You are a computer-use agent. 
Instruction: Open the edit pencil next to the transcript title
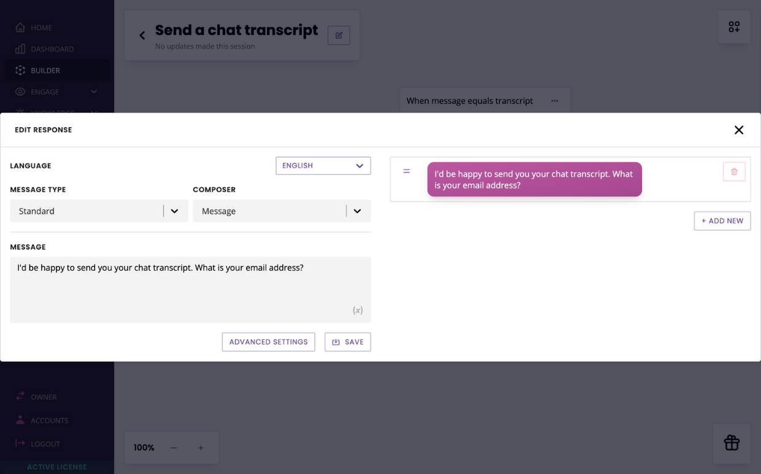339,35
